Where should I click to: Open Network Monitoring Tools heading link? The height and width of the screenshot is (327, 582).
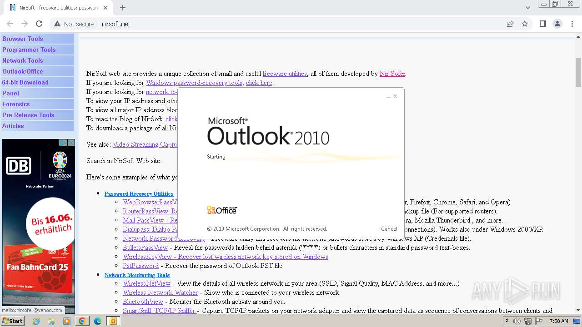coord(137,275)
